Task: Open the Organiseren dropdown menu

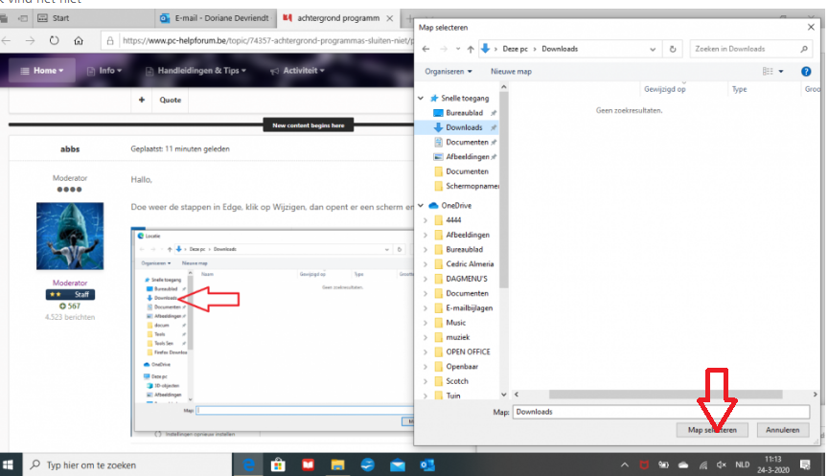Action: [448, 71]
